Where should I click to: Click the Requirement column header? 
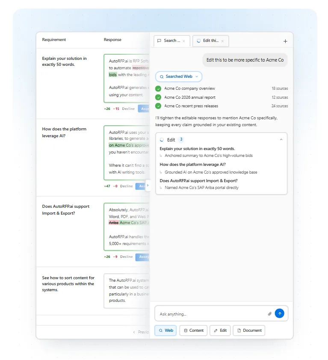54,39
